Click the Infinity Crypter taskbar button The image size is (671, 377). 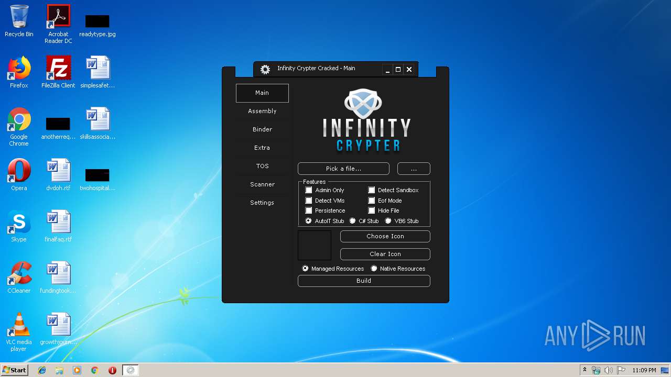(131, 370)
